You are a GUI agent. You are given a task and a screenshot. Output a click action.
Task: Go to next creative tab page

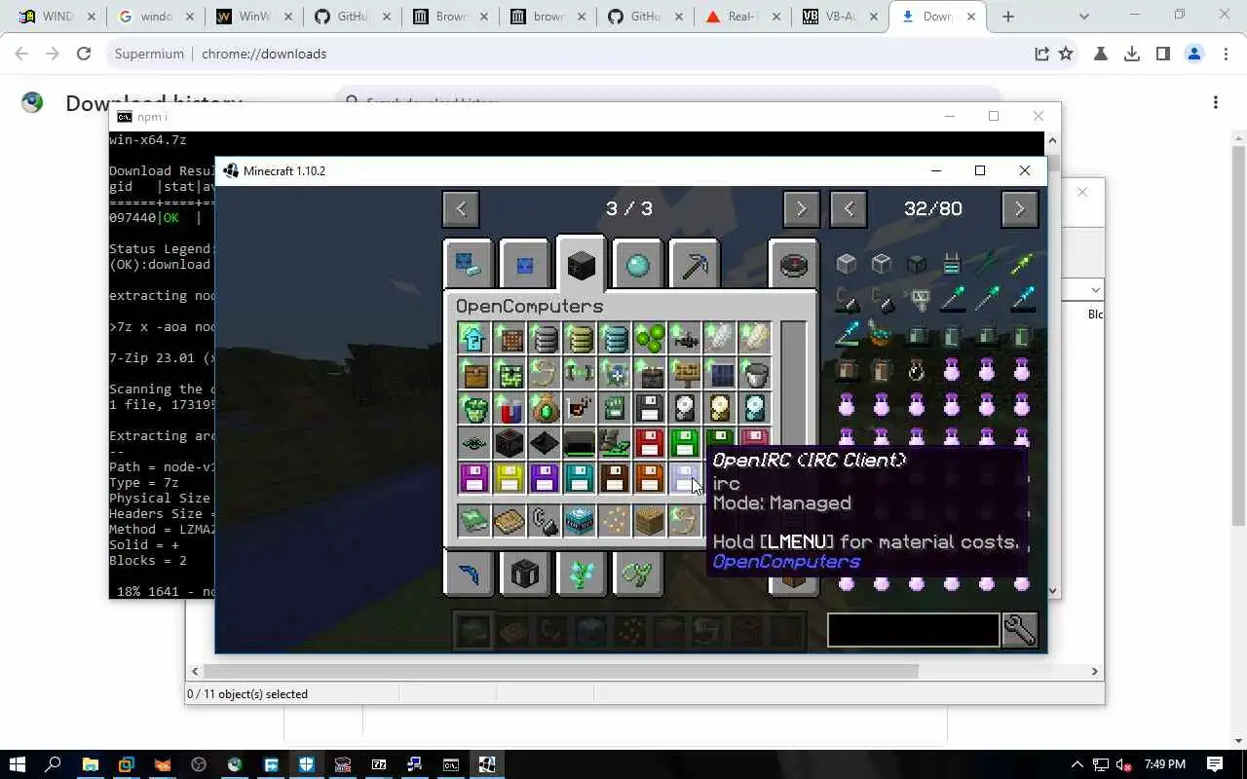point(801,208)
